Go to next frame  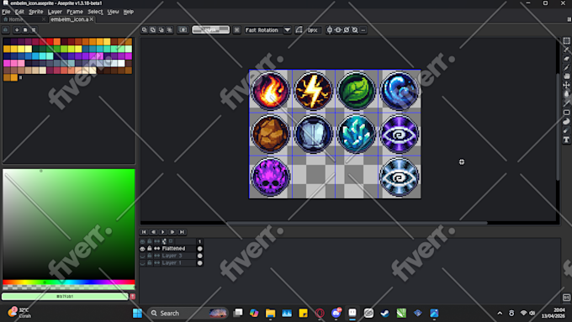tap(172, 232)
